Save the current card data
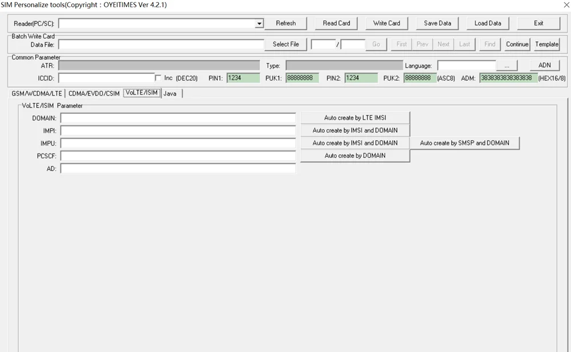 pos(437,23)
